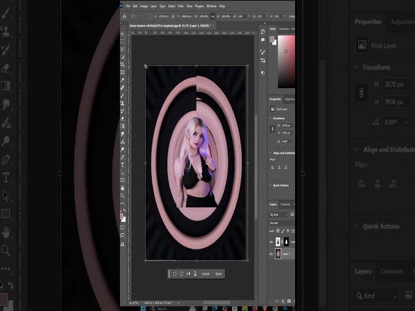
Task: Open the Edit Toolbar three-dots icon
Action: (x=123, y=203)
